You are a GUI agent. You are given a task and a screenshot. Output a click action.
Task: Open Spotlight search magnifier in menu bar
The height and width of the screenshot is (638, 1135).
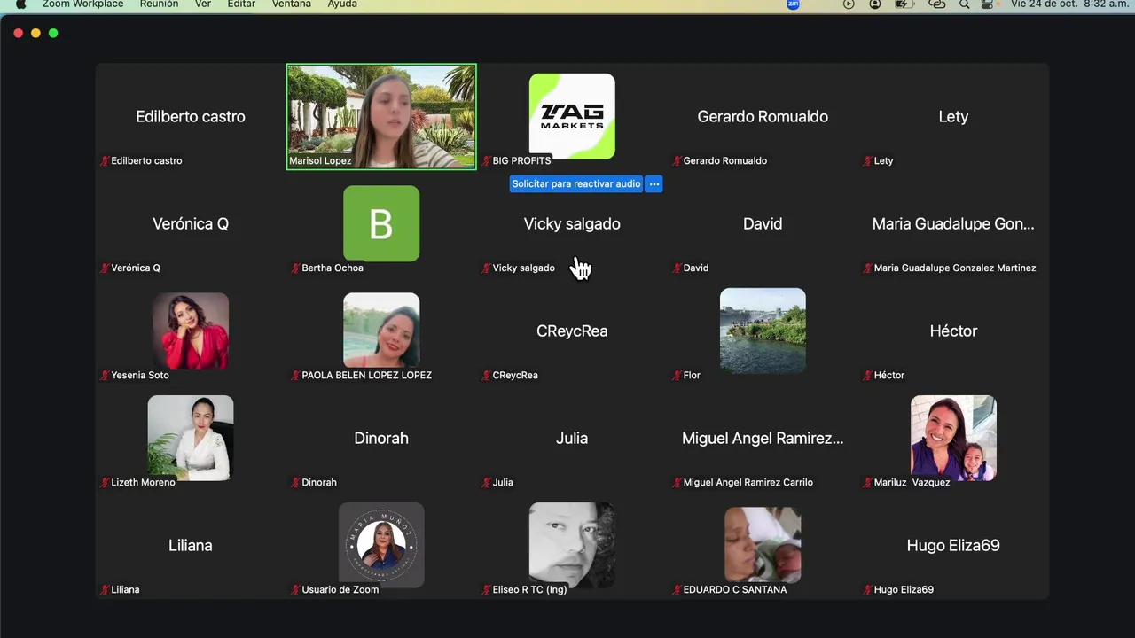point(964,4)
